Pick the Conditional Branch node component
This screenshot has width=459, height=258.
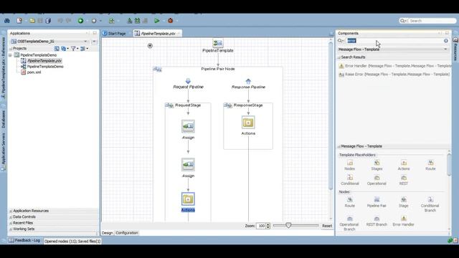tap(430, 204)
